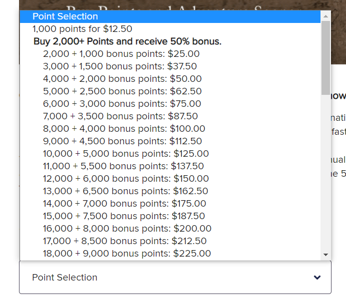Click the dropdown chevron arrow icon
This screenshot has width=346, height=306.
coord(317,278)
